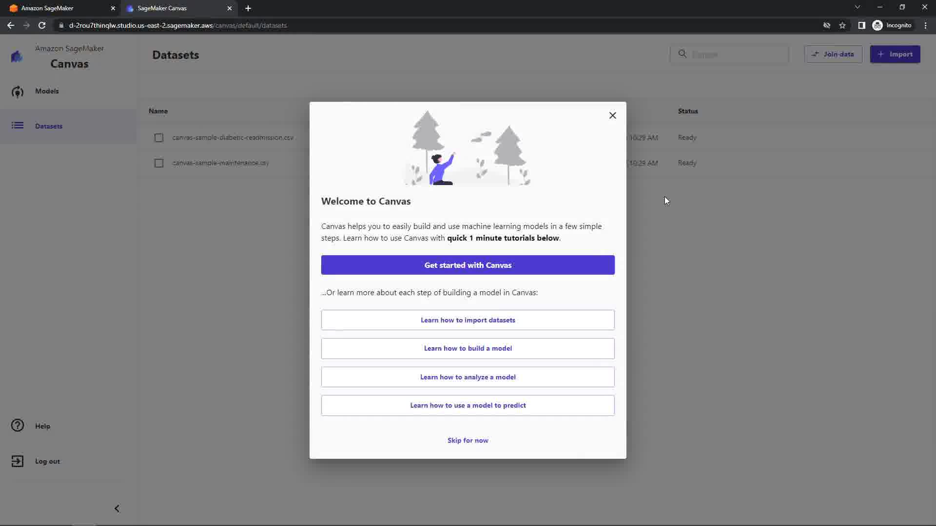936x526 pixels.
Task: Reload the page in the browser
Action: point(42,25)
